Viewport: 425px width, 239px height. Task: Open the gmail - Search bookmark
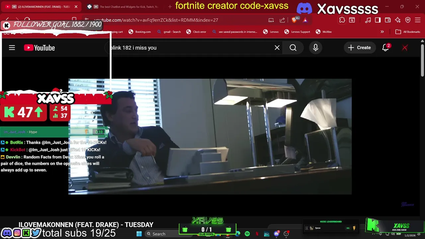(x=169, y=32)
